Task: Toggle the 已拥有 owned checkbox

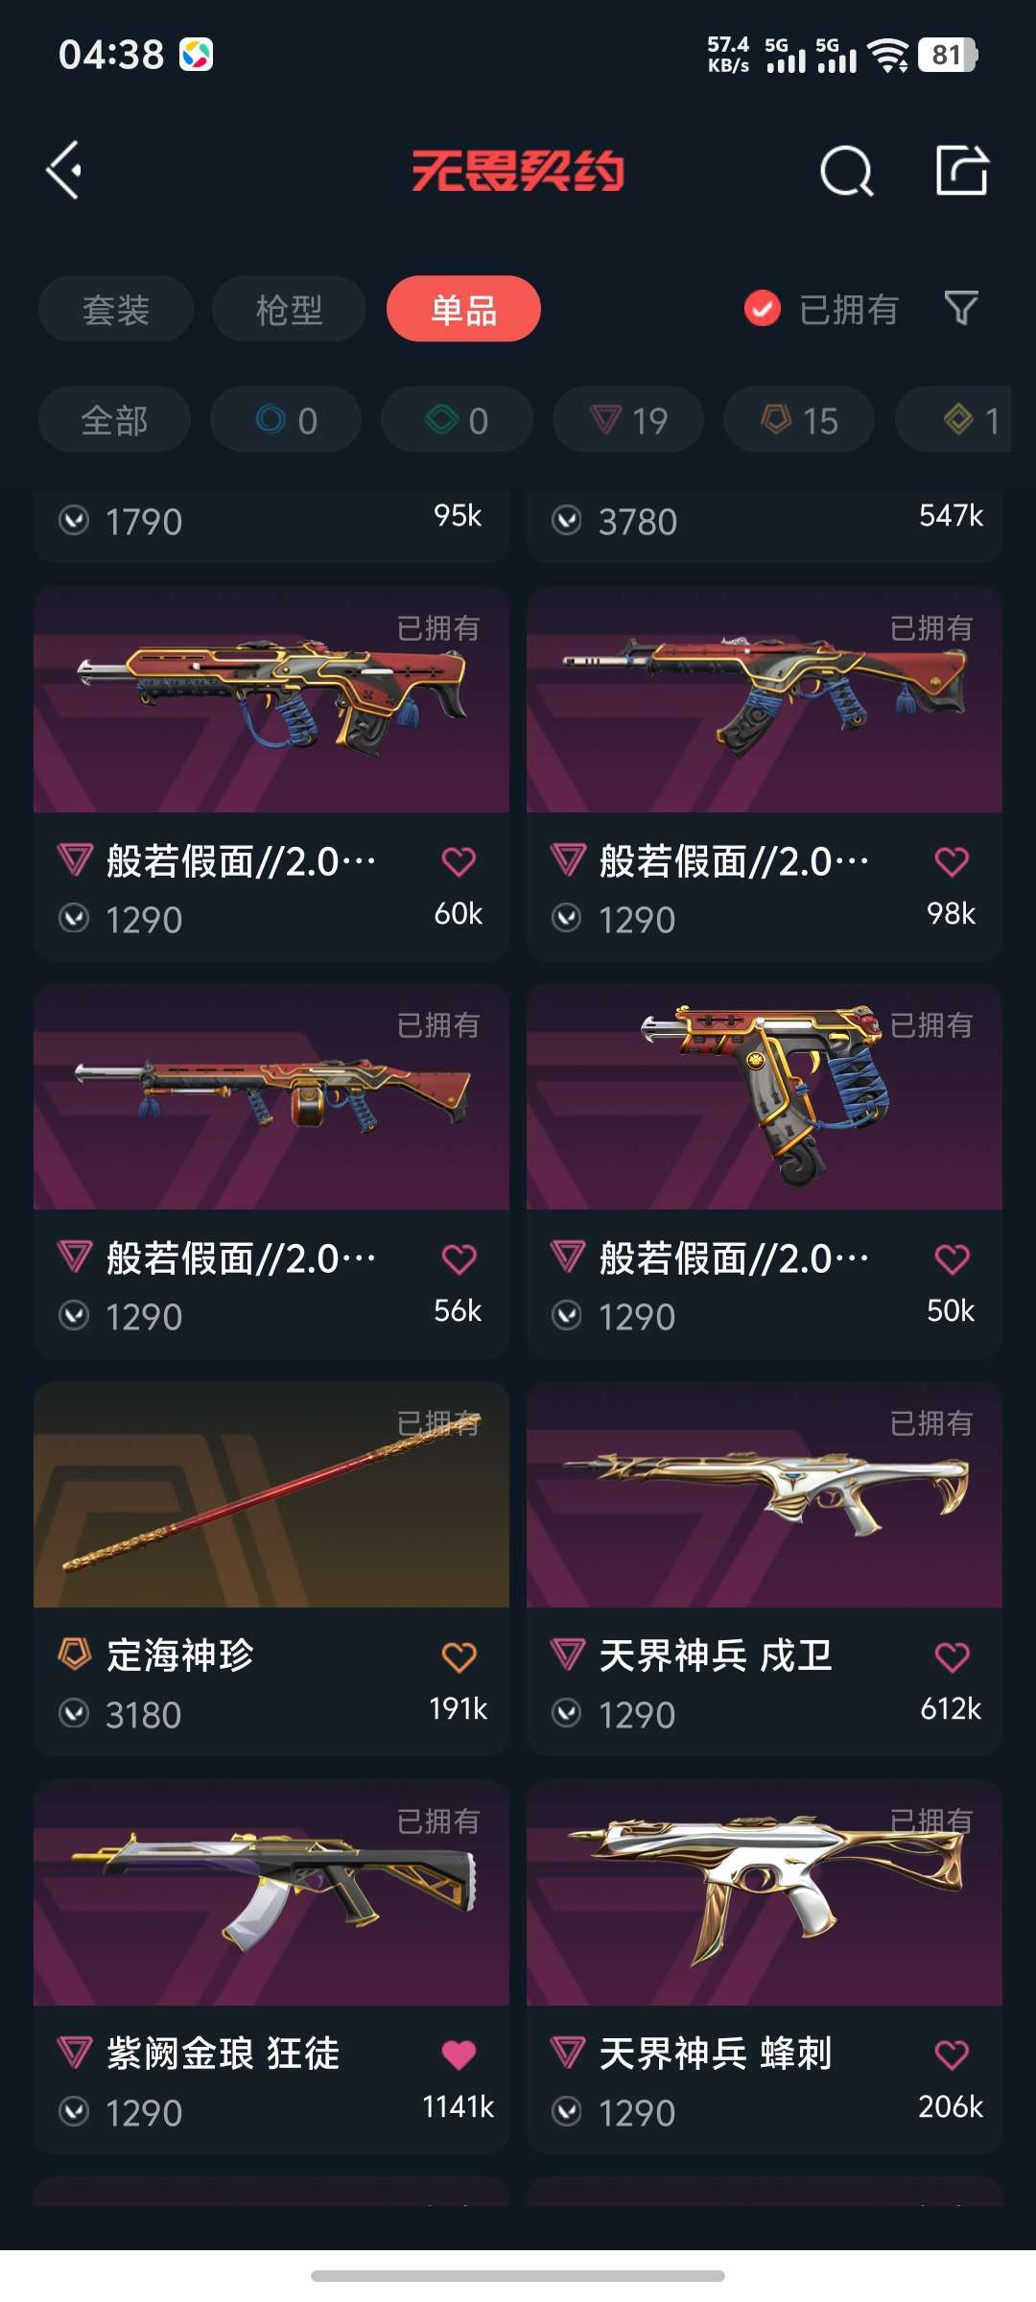Action: coord(763,309)
